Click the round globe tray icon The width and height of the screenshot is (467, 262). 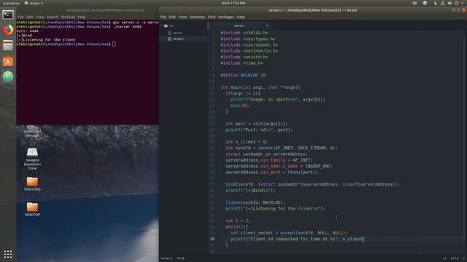[x=425, y=3]
